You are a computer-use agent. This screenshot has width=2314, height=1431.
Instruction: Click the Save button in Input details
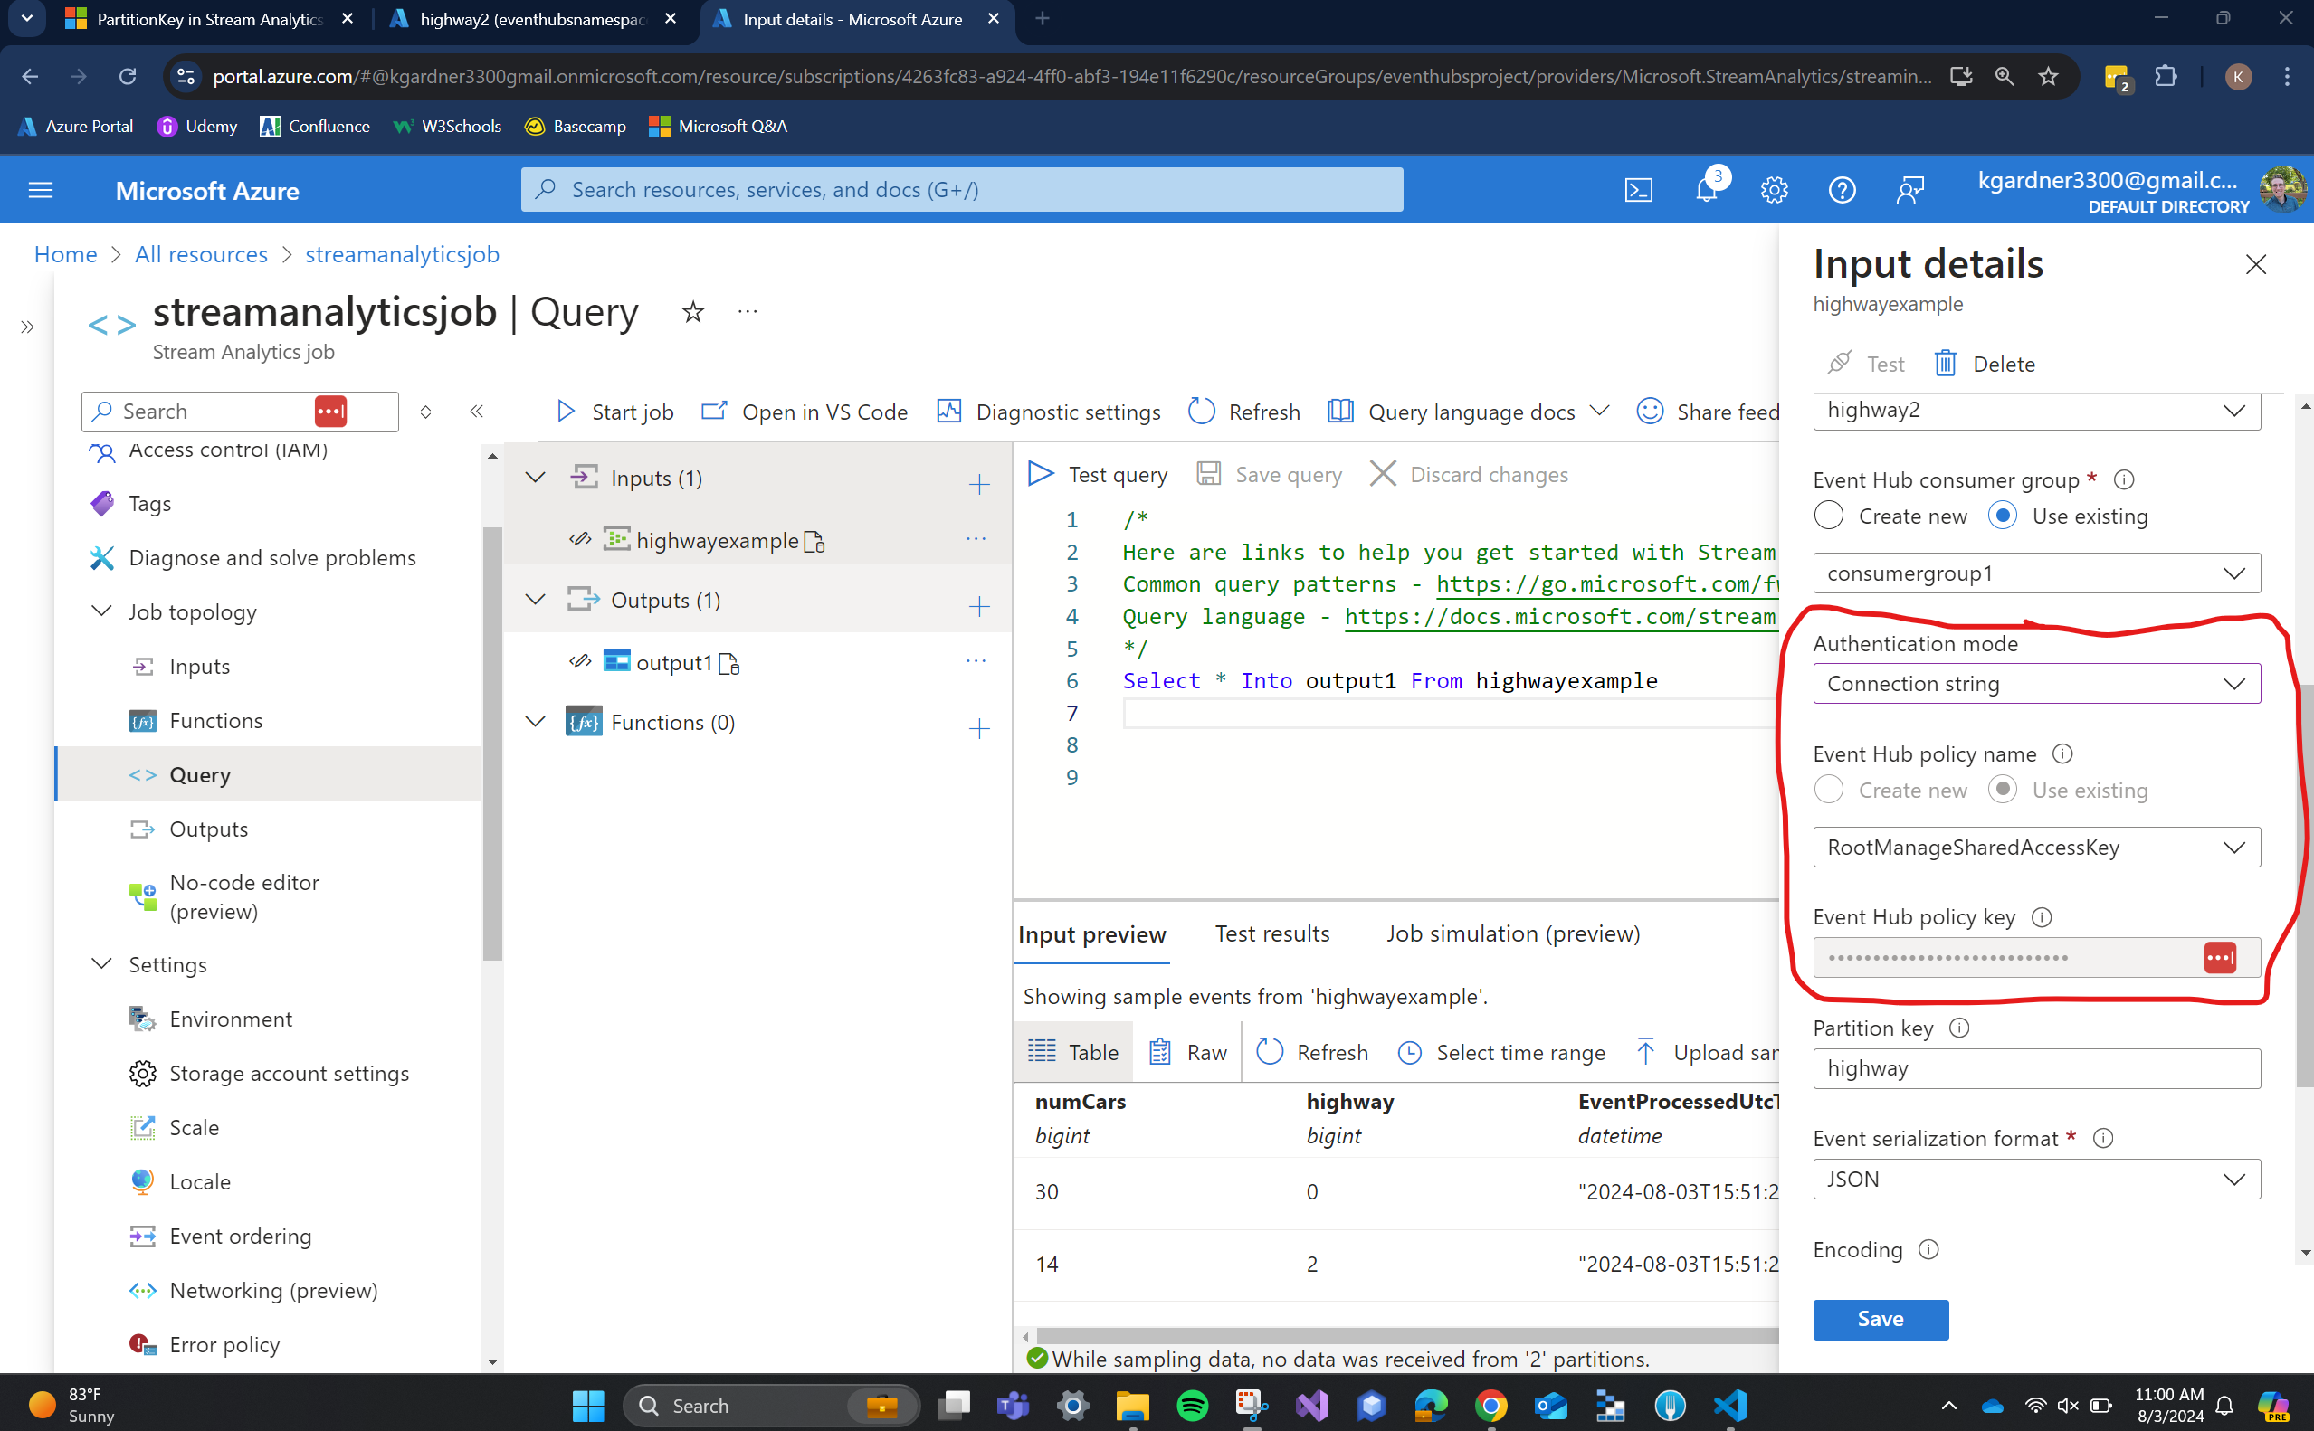[x=1881, y=1320]
